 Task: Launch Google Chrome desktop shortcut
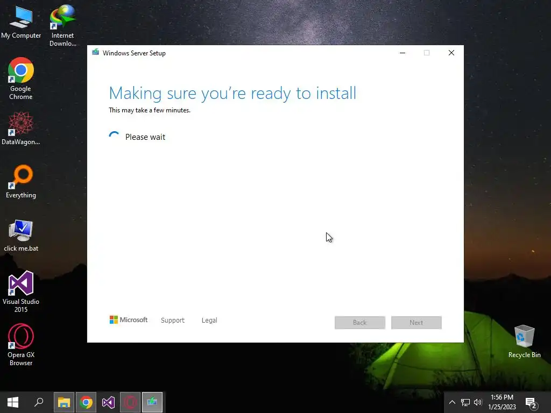click(21, 78)
